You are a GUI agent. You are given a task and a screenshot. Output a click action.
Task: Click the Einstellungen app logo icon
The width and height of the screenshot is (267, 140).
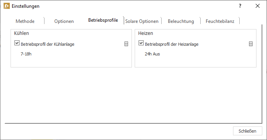click(x=7, y=6)
